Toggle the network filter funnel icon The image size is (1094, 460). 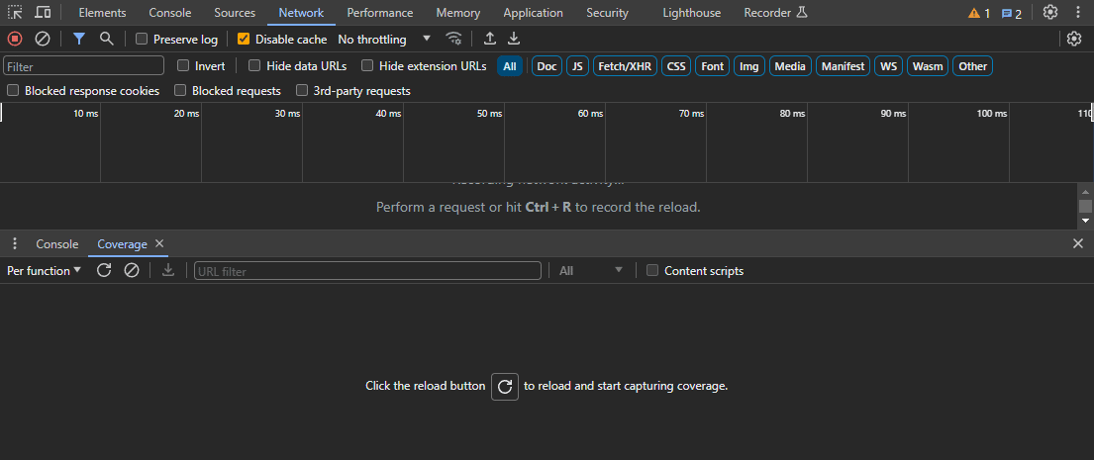coord(79,39)
